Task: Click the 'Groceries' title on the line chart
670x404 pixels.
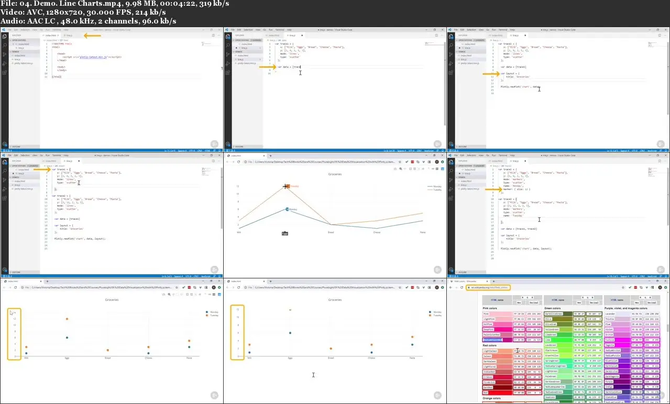Action: tap(335, 174)
